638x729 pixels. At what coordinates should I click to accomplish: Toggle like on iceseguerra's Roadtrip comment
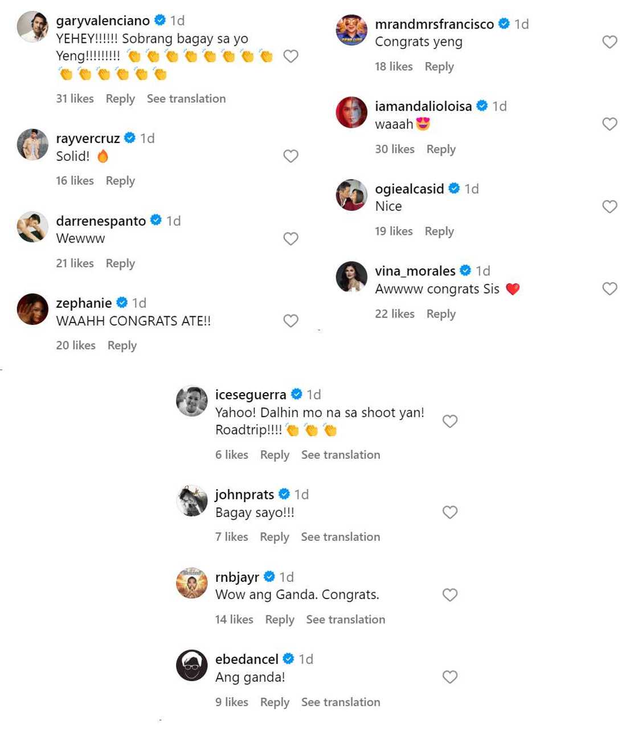coord(450,421)
